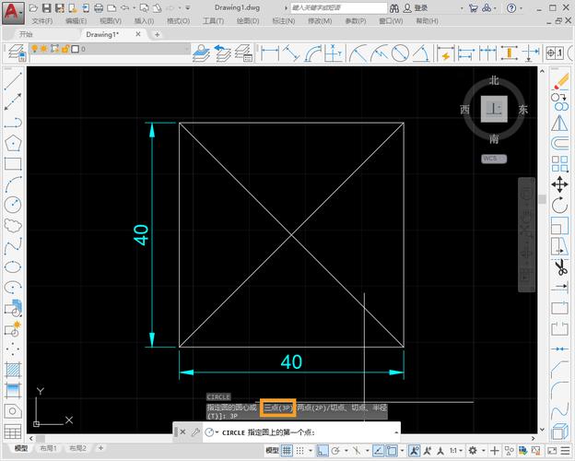Expand the WCS coordinate system dropdown
Image resolution: width=575 pixels, height=461 pixels.
click(x=495, y=159)
